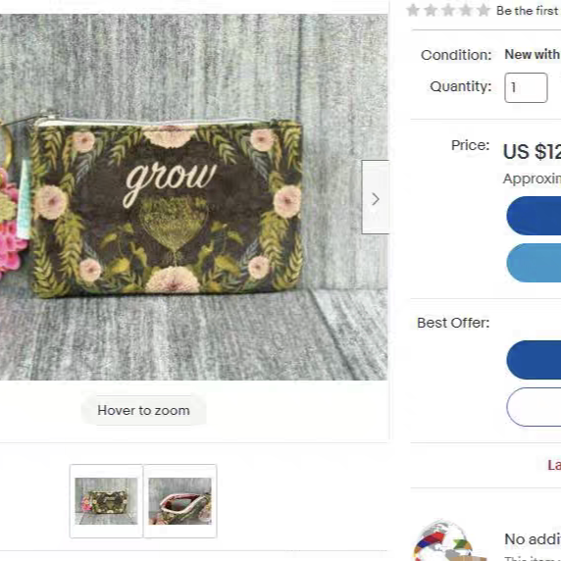Click the 'Hover to zoom' label
The width and height of the screenshot is (561, 561).
(143, 410)
